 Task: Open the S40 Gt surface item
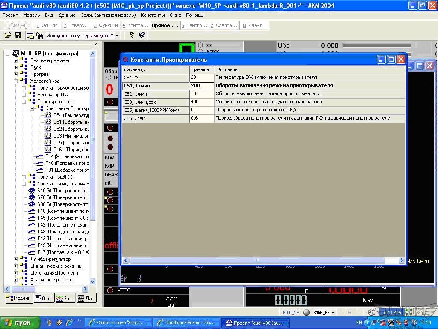(62, 191)
